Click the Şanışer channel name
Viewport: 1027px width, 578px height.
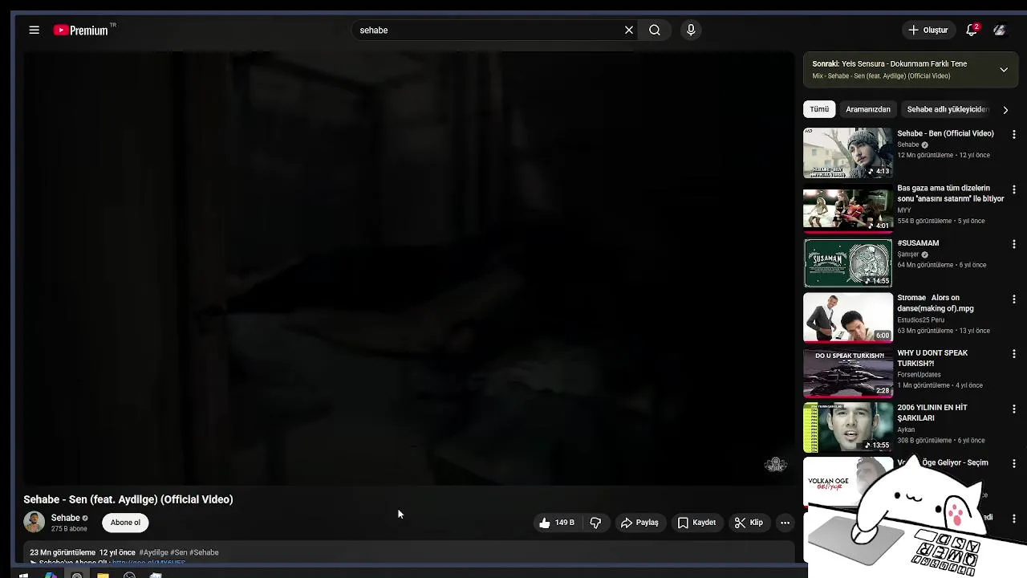pos(908,254)
